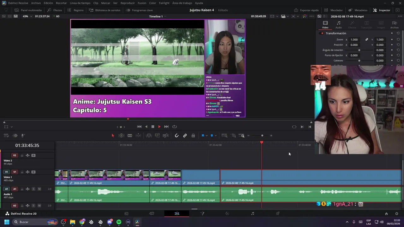The image size is (404, 227).
Task: Click the timeline zoom-out minus button
Action: [x=248, y=136]
